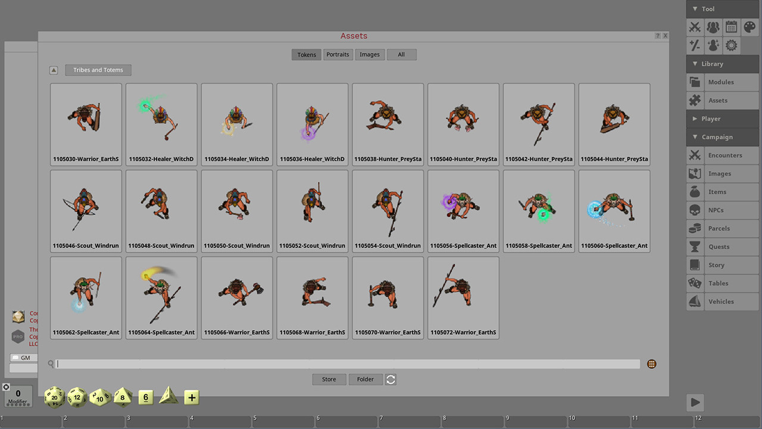This screenshot has width=762, height=429.
Task: Open the Options gear icon
Action: (731, 45)
